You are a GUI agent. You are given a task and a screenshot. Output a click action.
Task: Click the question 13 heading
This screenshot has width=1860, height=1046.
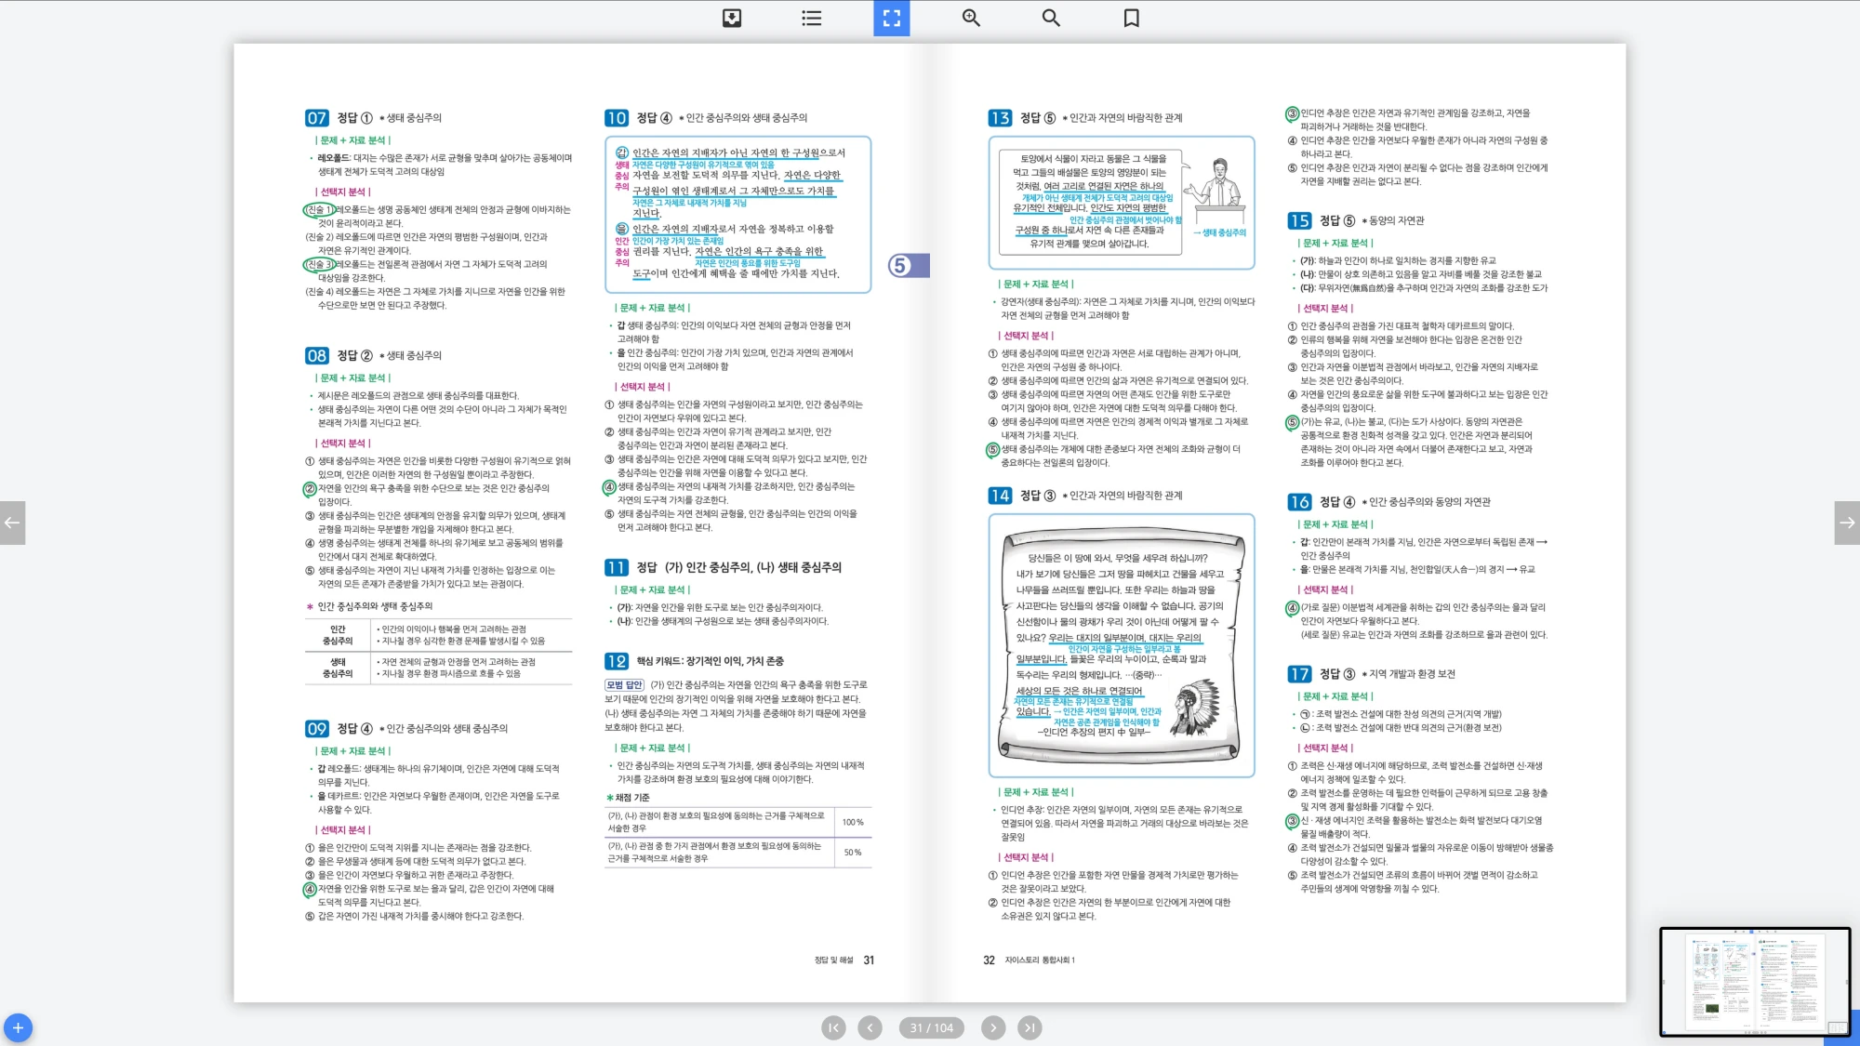tap(1000, 118)
